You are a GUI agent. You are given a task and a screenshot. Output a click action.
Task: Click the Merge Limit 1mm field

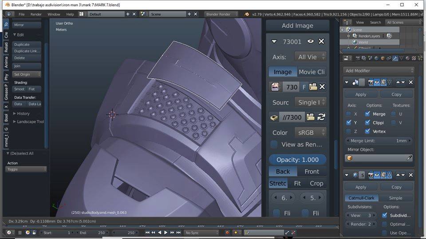(379, 141)
